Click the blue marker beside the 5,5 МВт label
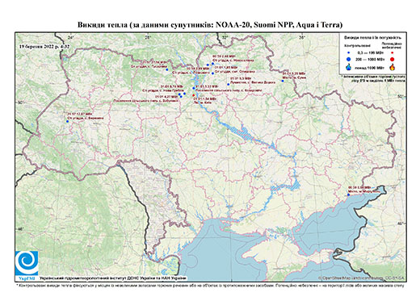Image resolution: width=420 pixels, height=297 pixels. point(229,84)
